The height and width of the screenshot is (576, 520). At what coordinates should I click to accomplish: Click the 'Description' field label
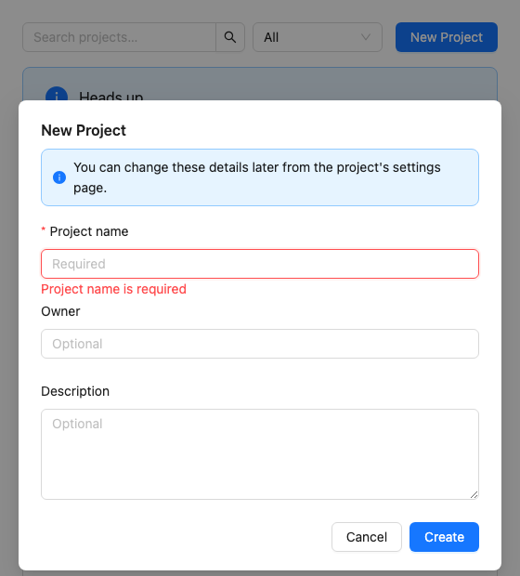[x=75, y=391]
